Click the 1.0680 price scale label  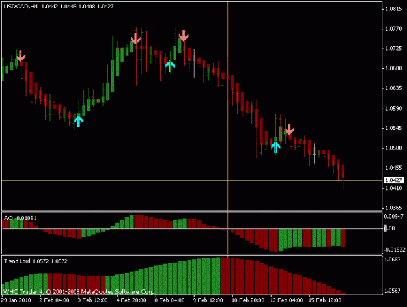[393, 68]
